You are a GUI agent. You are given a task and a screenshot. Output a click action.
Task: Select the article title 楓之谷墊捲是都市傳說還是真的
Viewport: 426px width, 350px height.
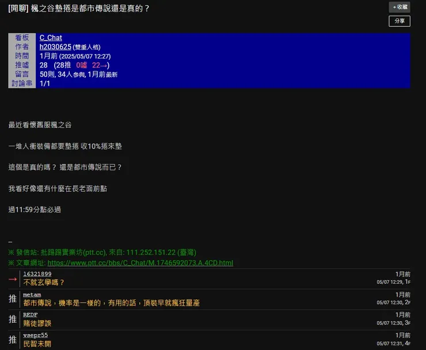tap(90, 9)
